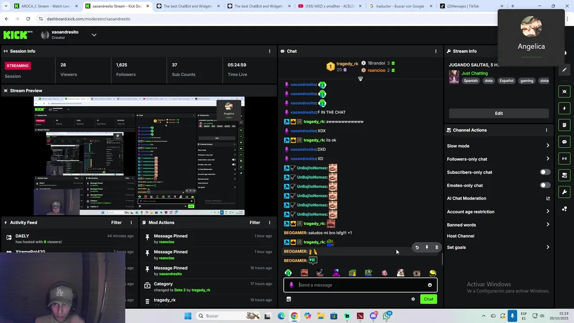Click the pencil edit-layout icon in right sidebar

[x=565, y=70]
